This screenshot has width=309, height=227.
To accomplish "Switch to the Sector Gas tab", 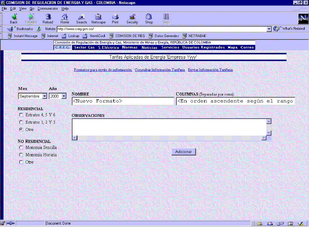I will point(84,47).
